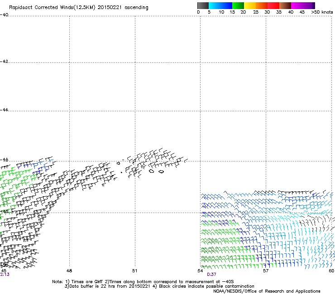The width and height of the screenshot is (335, 294).
Task: Click the purple '0:37' swath time label
Action: tap(211, 275)
